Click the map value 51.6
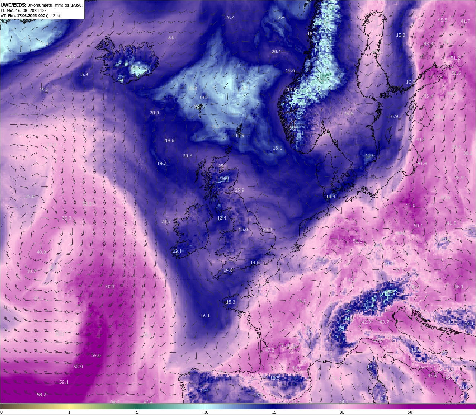The height and width of the screenshot is (415, 476). 456,73
